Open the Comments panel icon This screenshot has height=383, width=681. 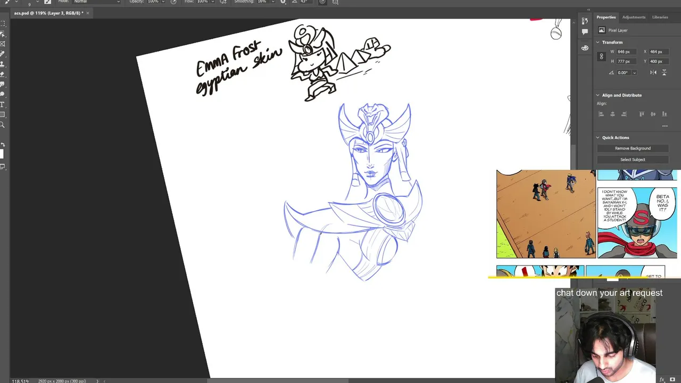tap(585, 31)
